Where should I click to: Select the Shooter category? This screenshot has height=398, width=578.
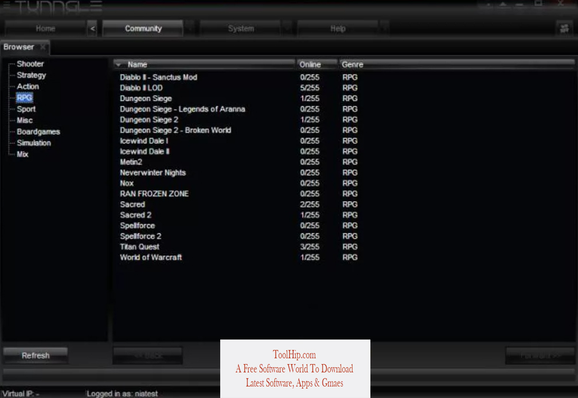pos(30,64)
